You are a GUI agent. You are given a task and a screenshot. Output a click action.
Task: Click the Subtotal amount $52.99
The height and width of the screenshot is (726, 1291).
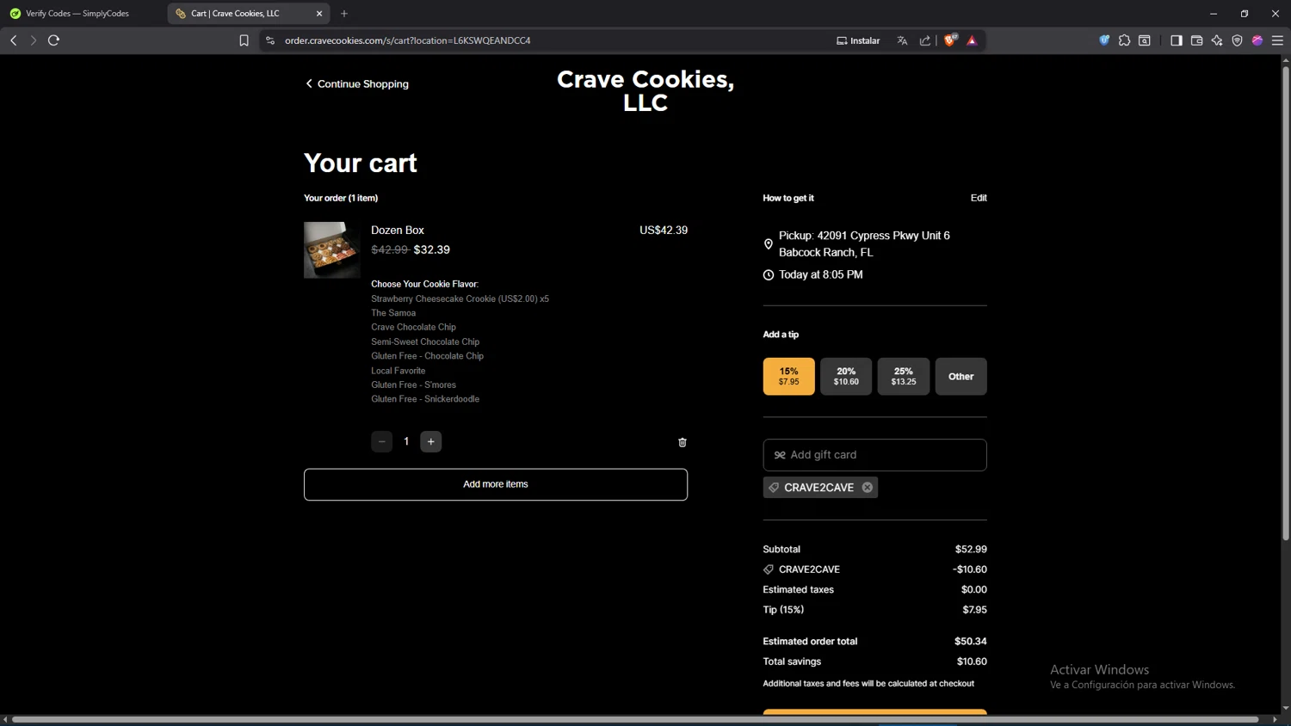click(971, 550)
